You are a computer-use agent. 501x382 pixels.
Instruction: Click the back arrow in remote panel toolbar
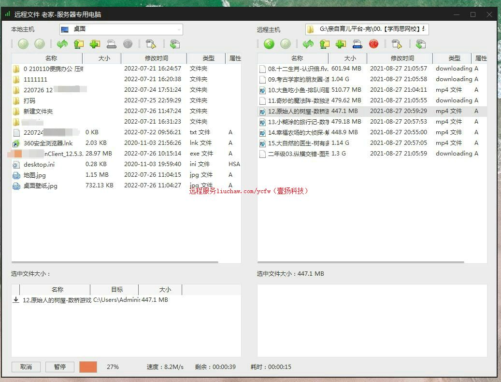269,44
